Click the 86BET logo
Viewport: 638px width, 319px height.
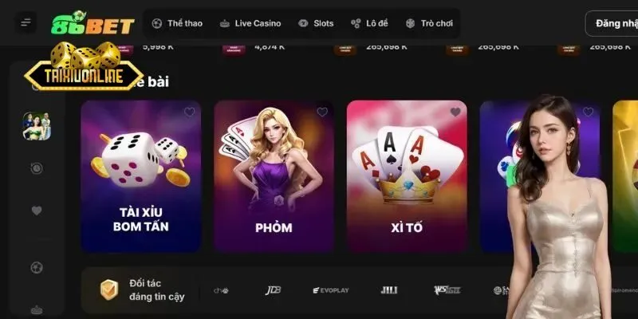(x=93, y=23)
